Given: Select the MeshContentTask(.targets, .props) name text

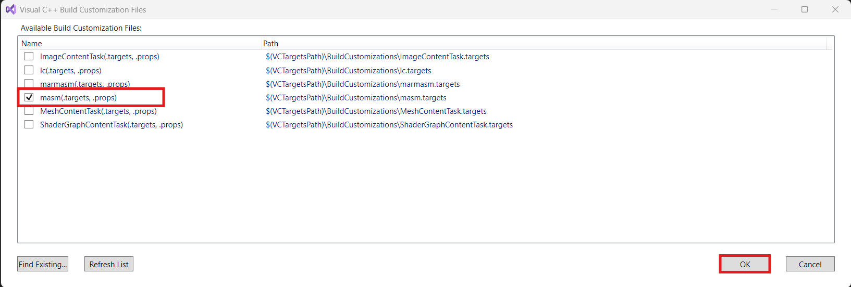Looking at the screenshot, I should (x=98, y=111).
